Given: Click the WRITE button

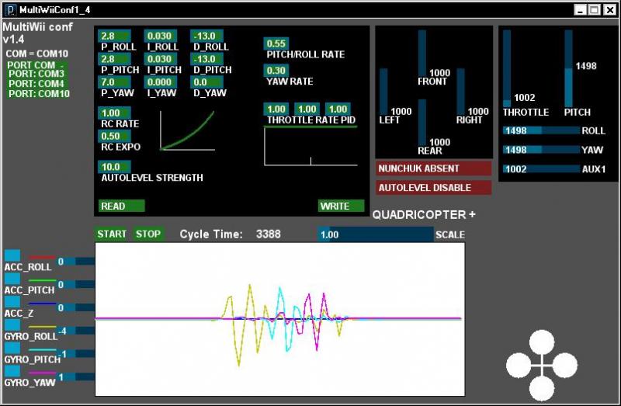Looking at the screenshot, I should coord(341,206).
